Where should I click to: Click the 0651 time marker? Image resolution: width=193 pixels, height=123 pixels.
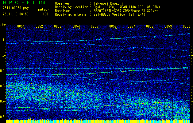click(21, 27)
